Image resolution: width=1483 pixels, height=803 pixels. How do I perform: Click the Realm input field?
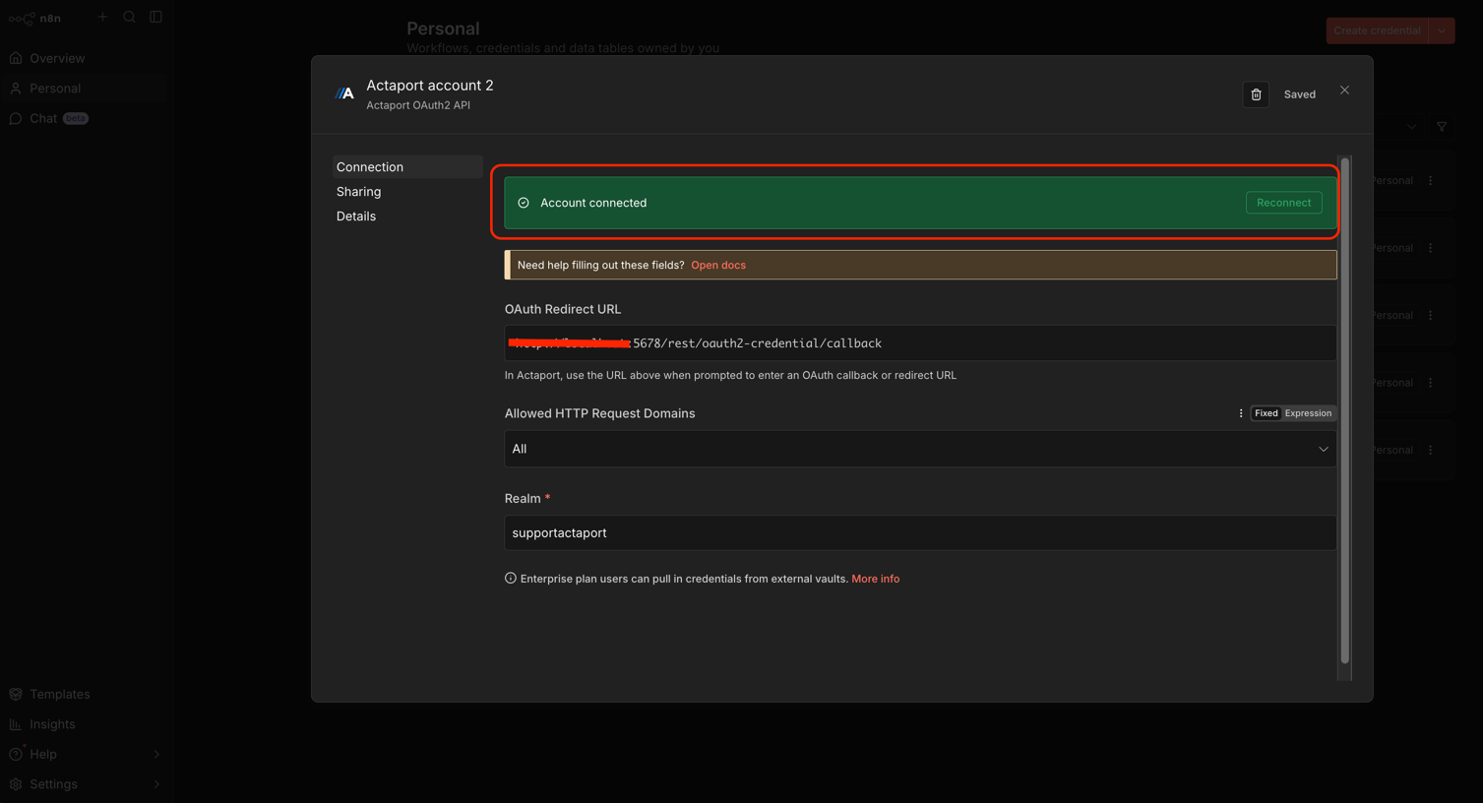[920, 532]
